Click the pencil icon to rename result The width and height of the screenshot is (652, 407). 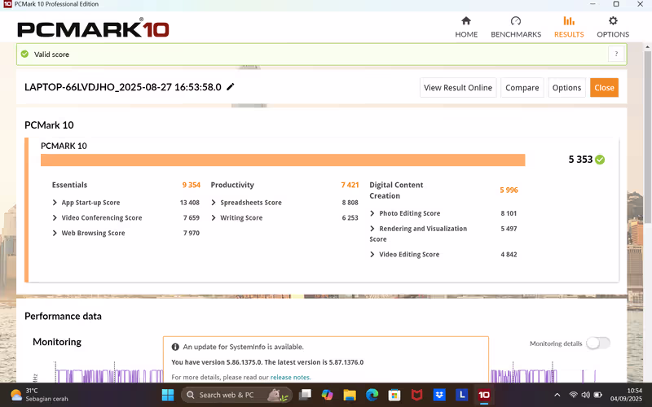(x=231, y=87)
